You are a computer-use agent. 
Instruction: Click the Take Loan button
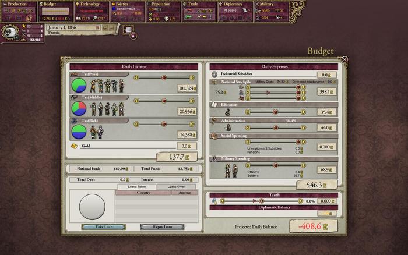(104, 227)
